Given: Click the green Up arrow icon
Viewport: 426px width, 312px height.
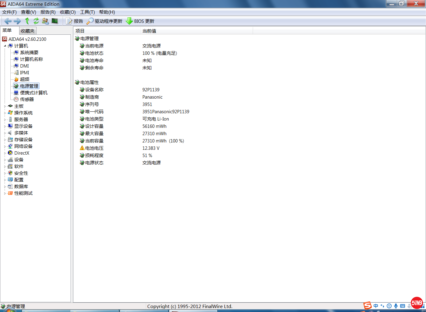Looking at the screenshot, I should 27,21.
